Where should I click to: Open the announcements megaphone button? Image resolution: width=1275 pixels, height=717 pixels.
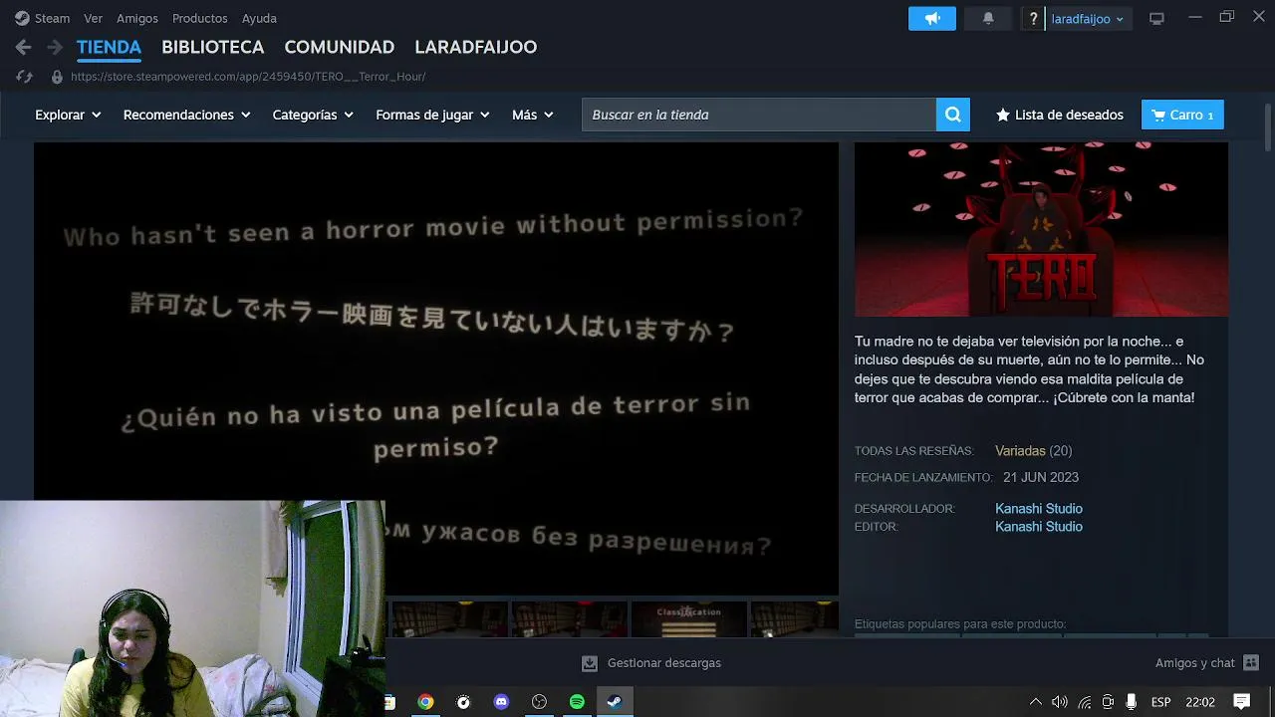point(932,19)
